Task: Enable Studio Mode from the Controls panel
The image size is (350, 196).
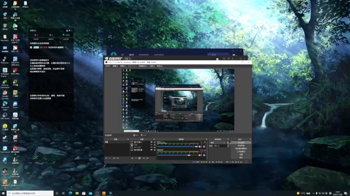Action: tap(241, 152)
